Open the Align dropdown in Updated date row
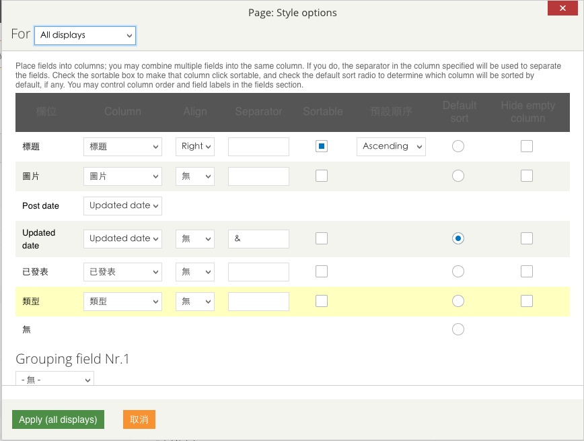The height and width of the screenshot is (441, 584). coord(195,238)
